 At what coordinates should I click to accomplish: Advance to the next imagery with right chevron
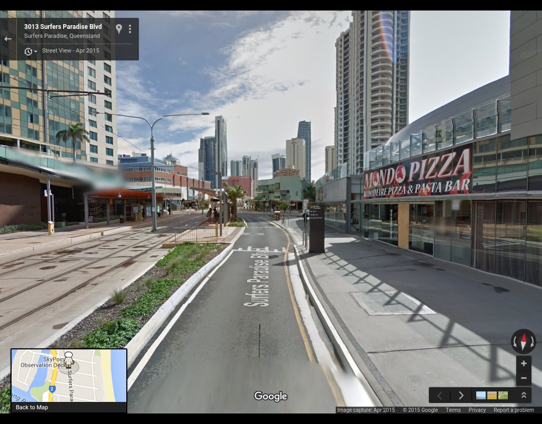point(461,395)
